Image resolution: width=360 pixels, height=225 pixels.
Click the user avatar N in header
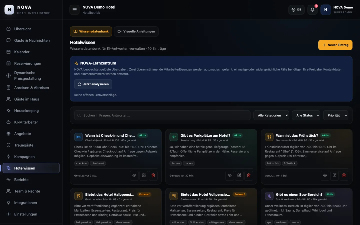(325, 10)
